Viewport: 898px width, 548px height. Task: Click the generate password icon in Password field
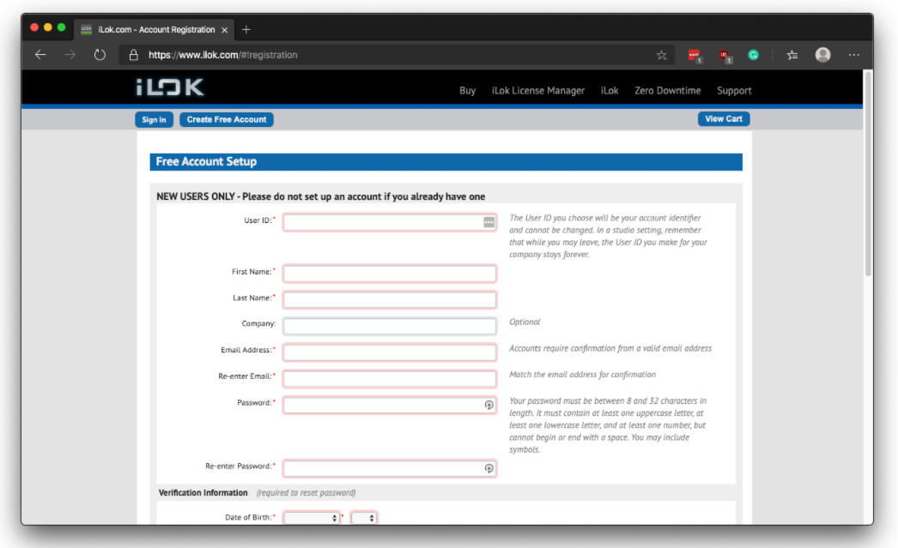point(488,405)
